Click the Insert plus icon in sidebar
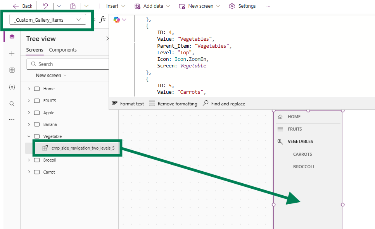The height and width of the screenshot is (229, 375). (x=12, y=53)
